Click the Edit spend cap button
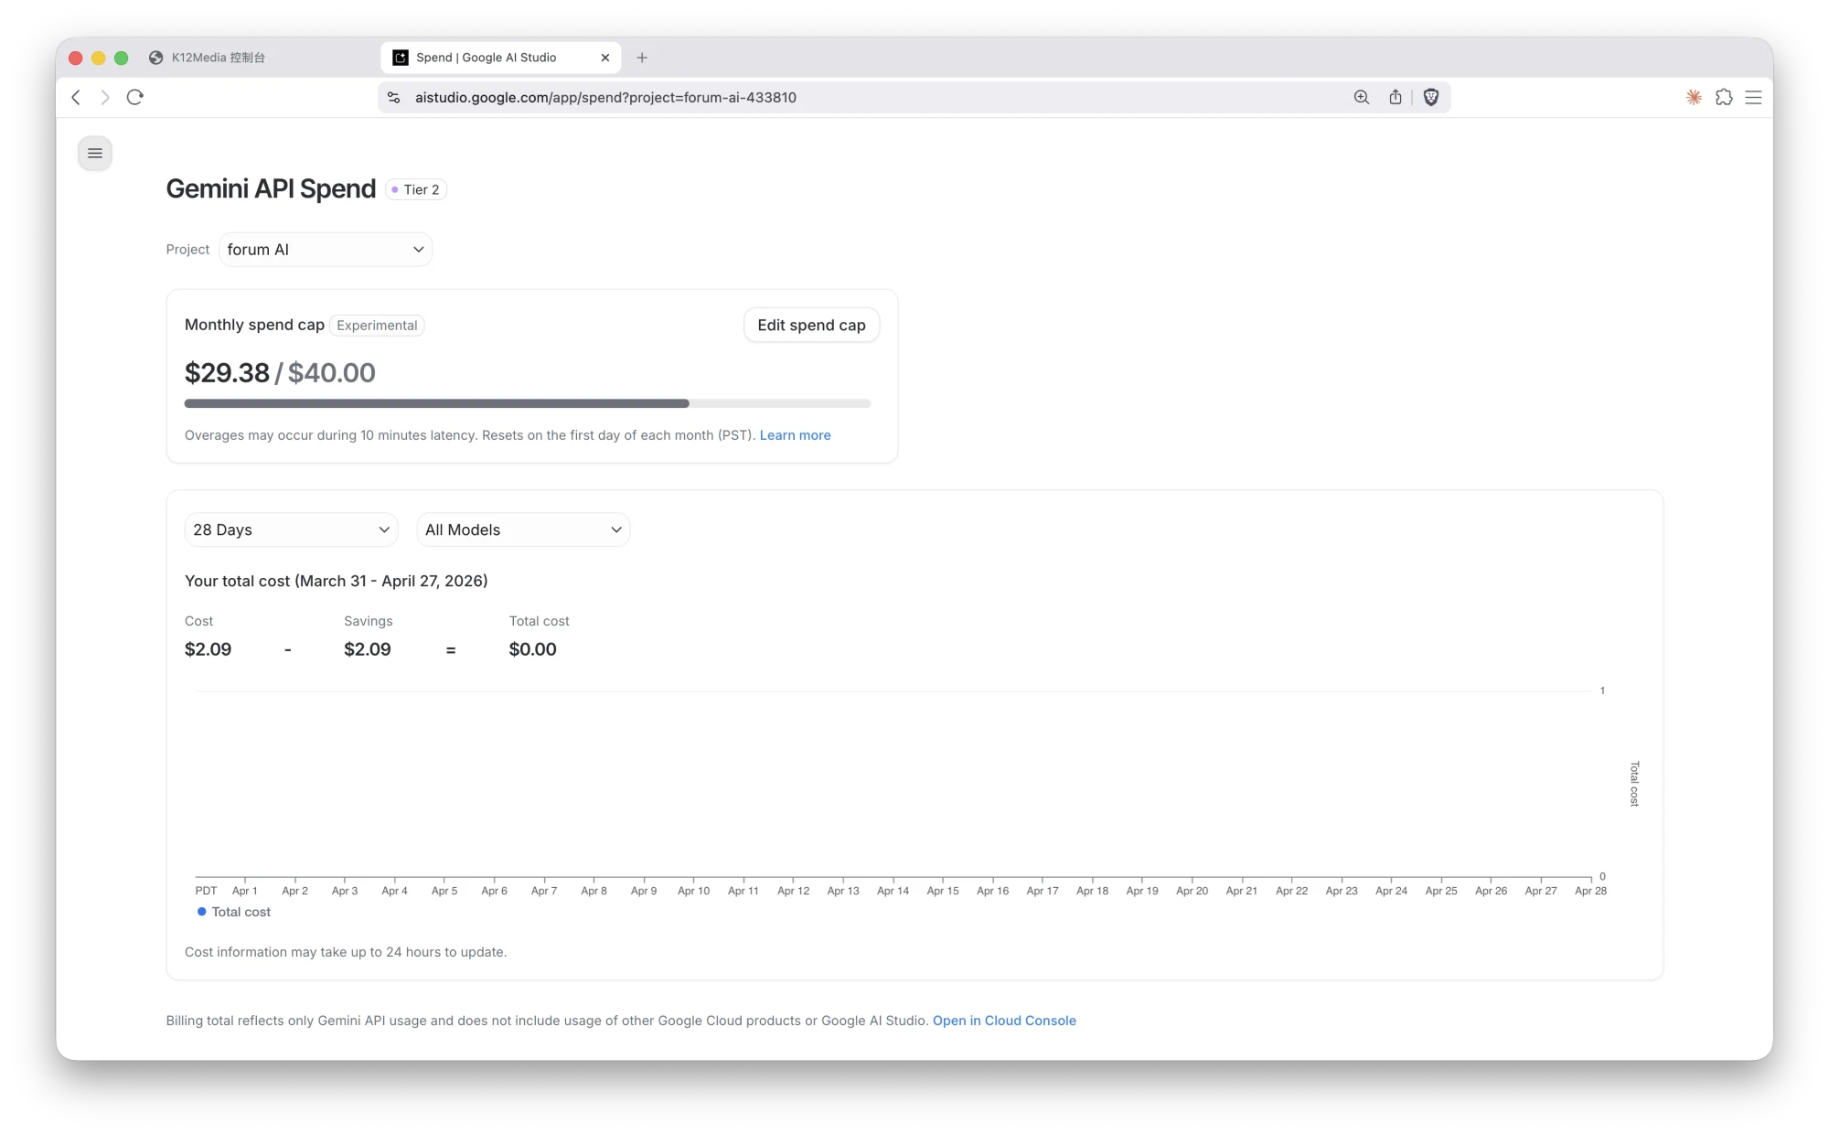Screen dimensions: 1829x1134 pos(811,325)
